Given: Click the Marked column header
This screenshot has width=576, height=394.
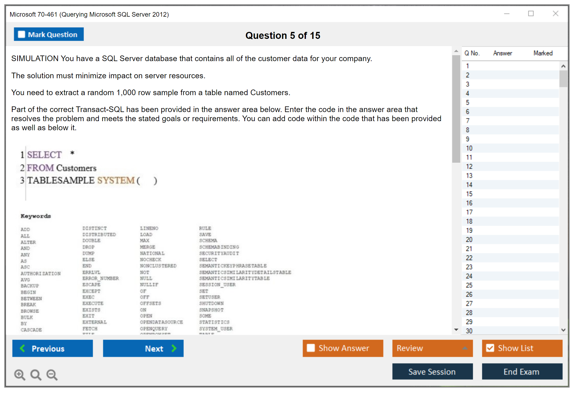Looking at the screenshot, I should point(543,53).
